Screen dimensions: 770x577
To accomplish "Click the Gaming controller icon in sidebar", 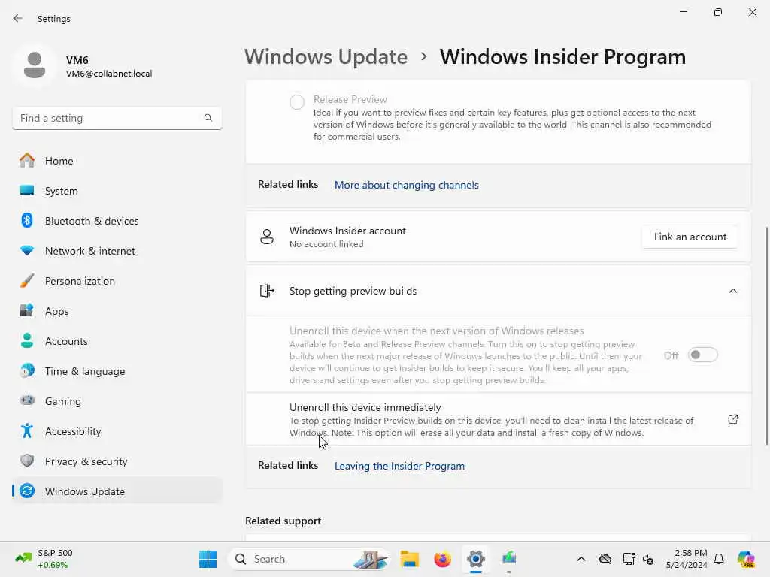I will pyautogui.click(x=27, y=400).
